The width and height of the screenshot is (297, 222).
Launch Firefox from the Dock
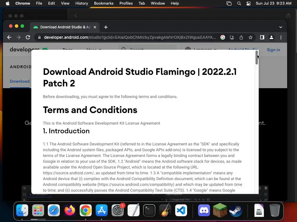point(70,210)
